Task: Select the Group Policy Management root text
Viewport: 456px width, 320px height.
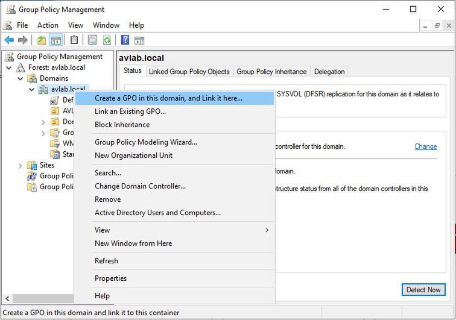Action: pyautogui.click(x=60, y=57)
